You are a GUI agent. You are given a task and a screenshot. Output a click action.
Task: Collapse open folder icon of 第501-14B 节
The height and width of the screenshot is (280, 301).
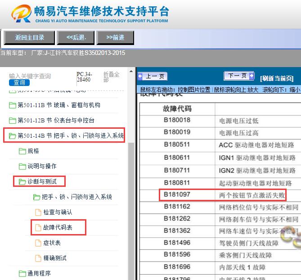13,136
